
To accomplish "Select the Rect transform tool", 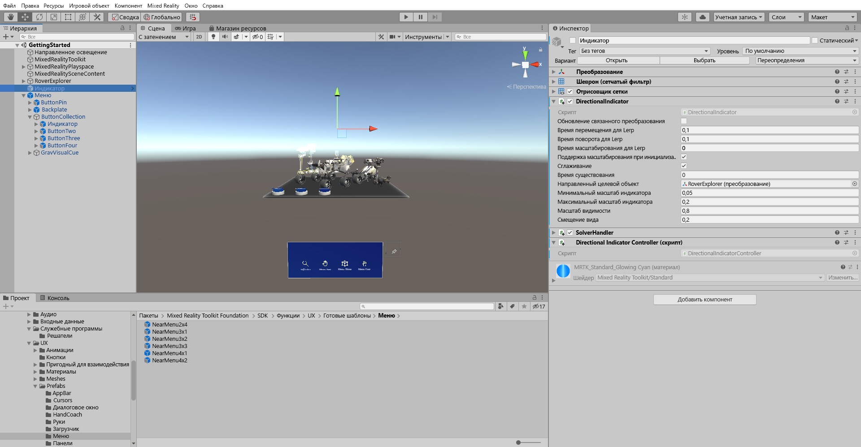I will pyautogui.click(x=68, y=17).
